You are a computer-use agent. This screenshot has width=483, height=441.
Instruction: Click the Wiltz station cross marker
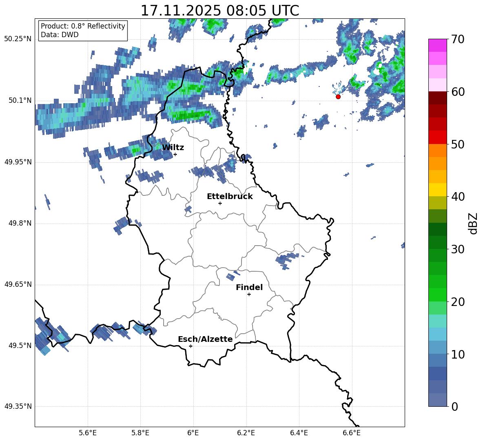(x=175, y=154)
